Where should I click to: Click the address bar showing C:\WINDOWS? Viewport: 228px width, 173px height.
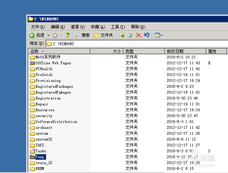pyautogui.click(x=137, y=44)
